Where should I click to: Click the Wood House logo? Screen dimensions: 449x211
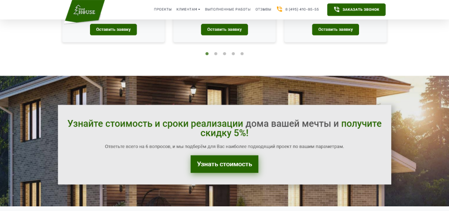coord(84,10)
